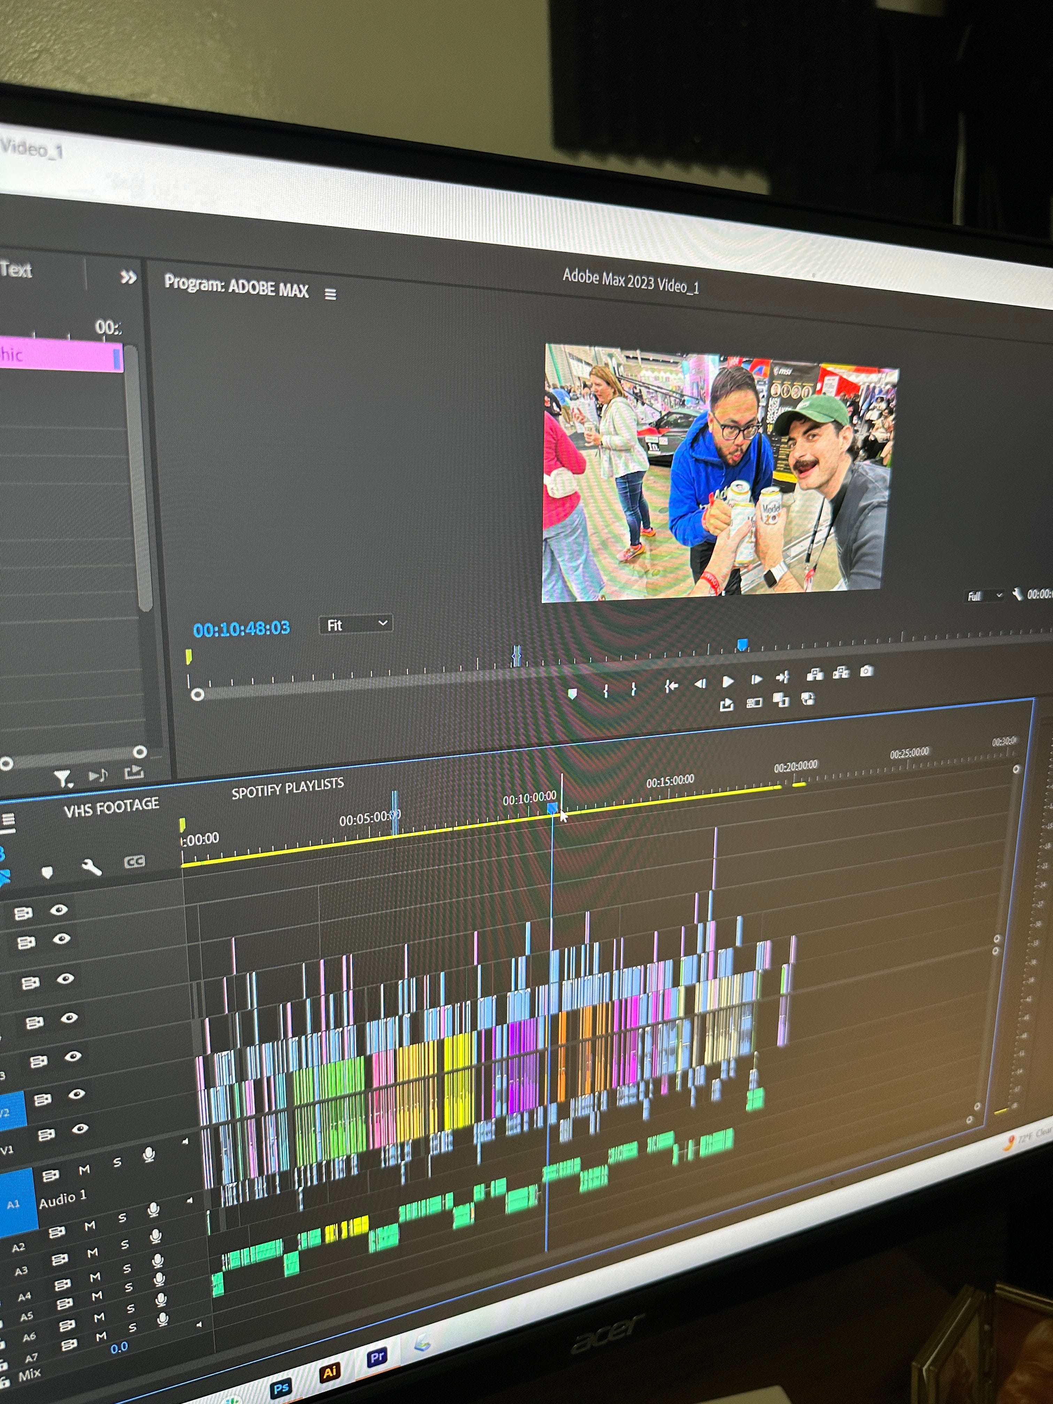The image size is (1053, 1404).
Task: Jump to Out point in Program monitor
Action: [x=782, y=677]
